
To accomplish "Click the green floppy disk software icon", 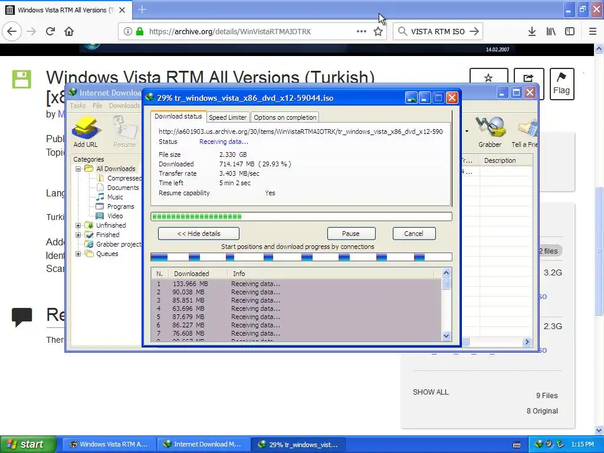I will [x=22, y=80].
